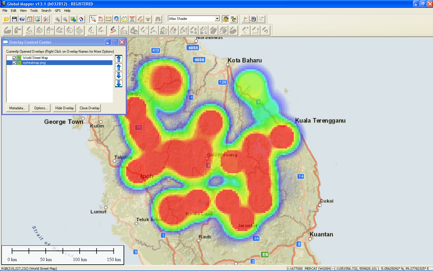
Task: Open the Tools menu
Action: click(34, 10)
